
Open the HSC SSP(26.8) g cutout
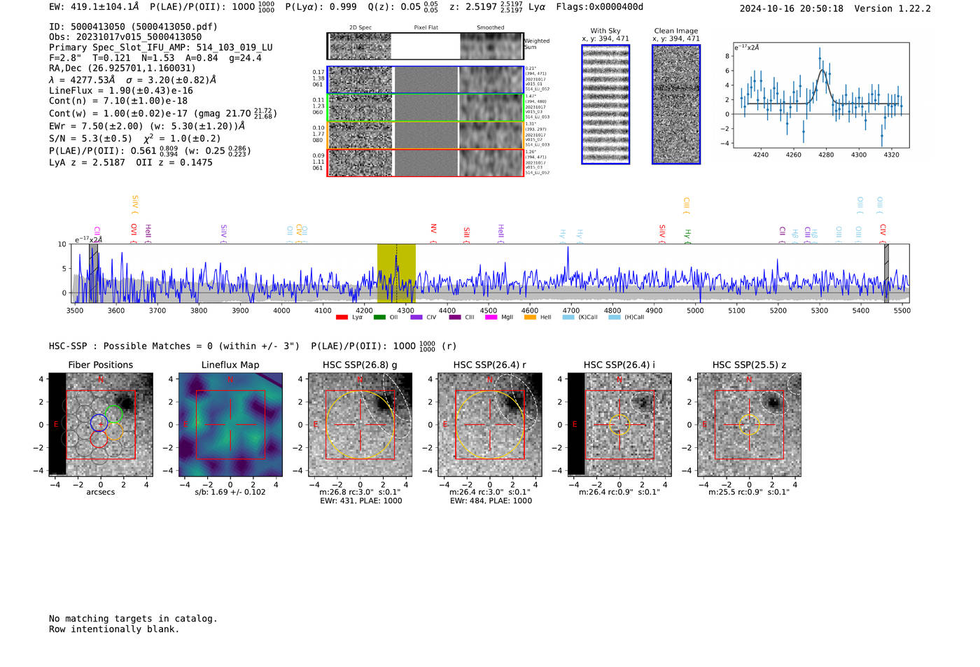pyautogui.click(x=360, y=425)
